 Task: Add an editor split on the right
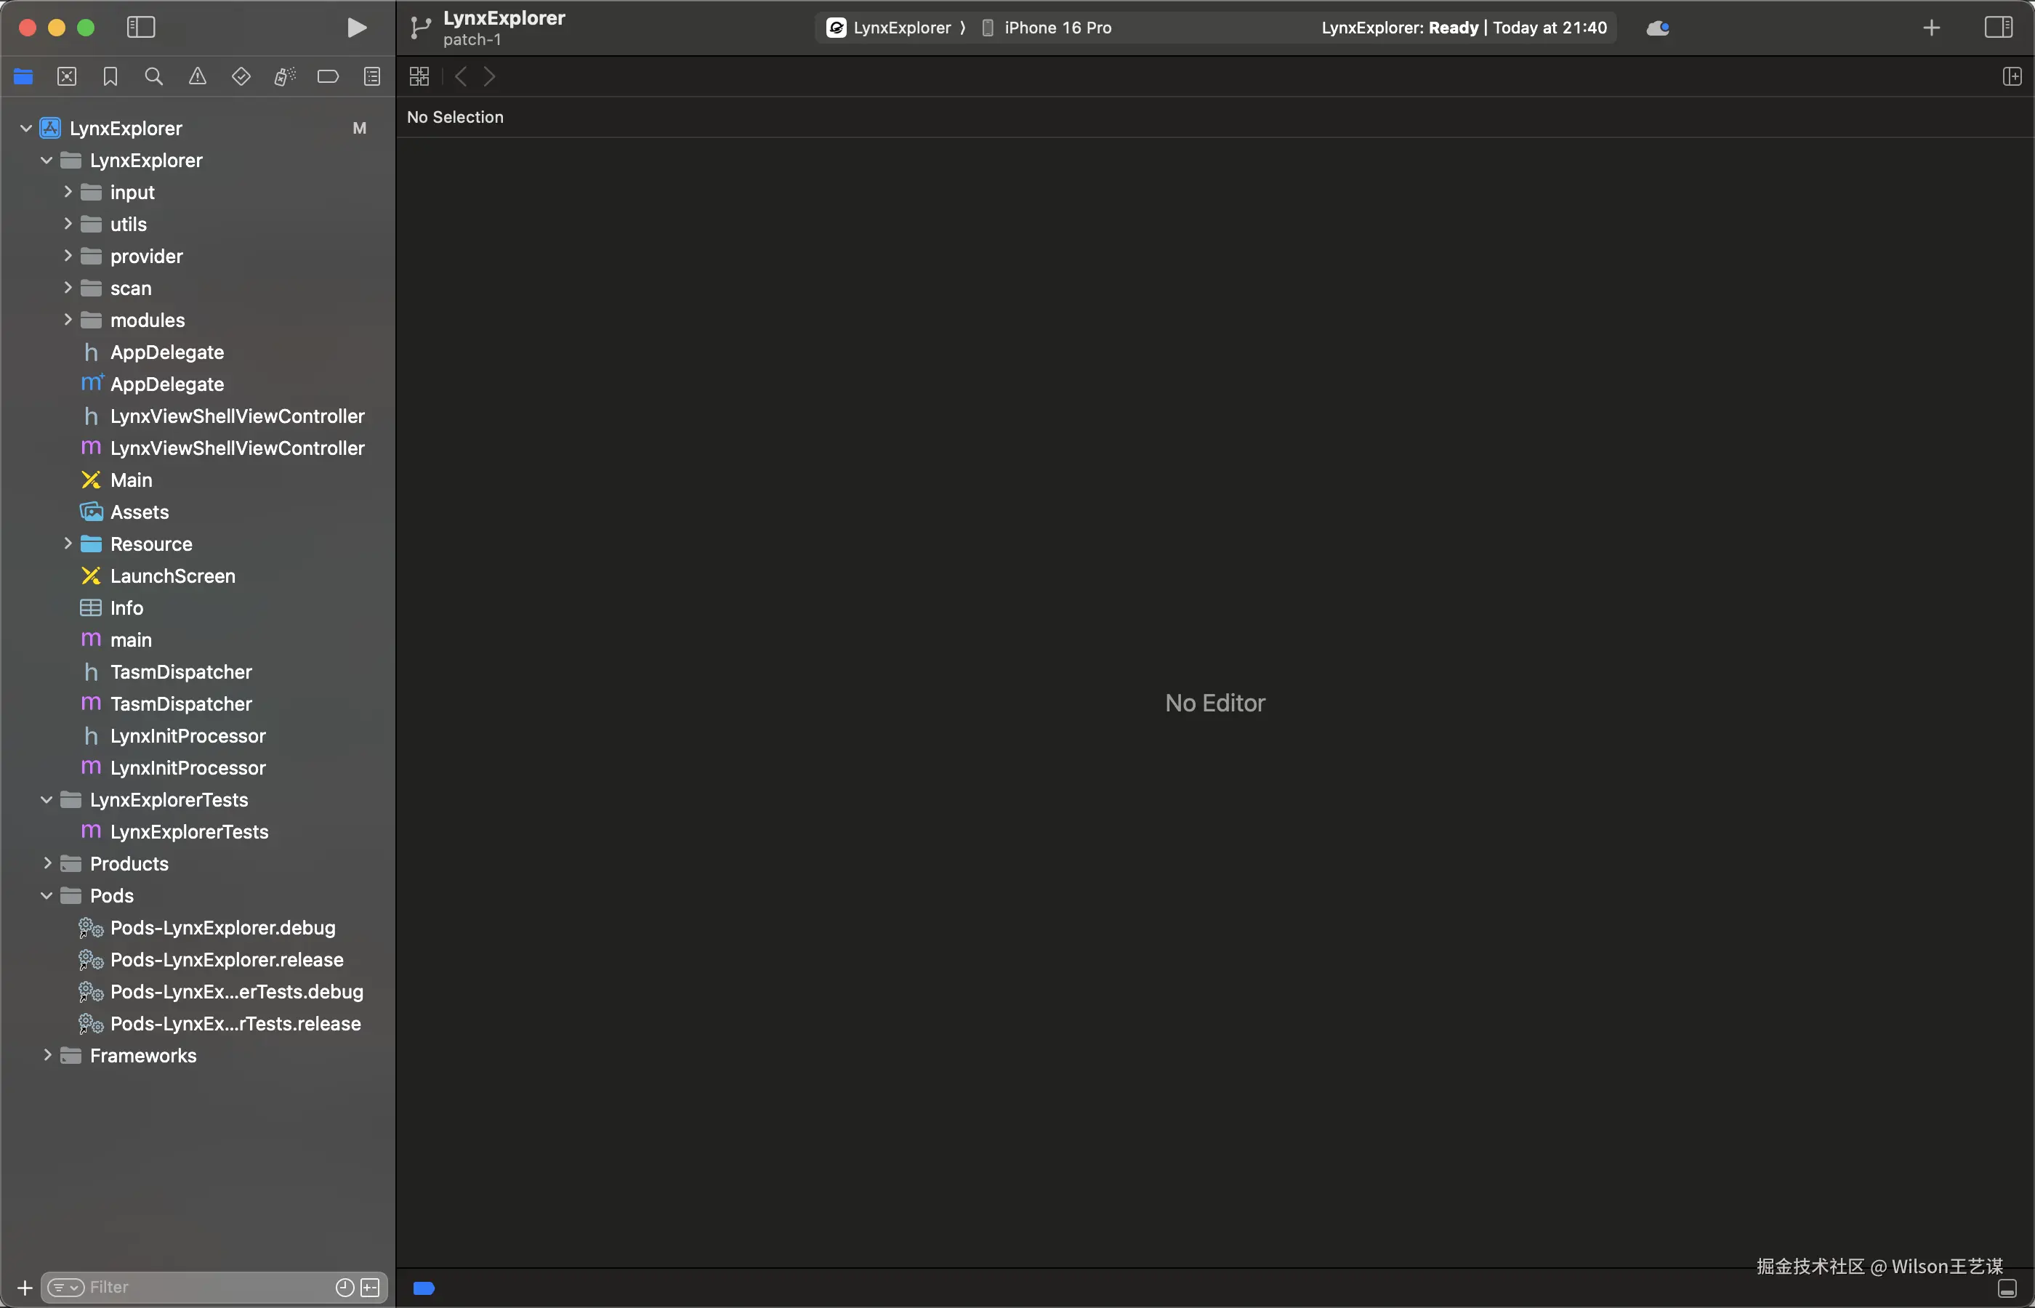point(2012,77)
